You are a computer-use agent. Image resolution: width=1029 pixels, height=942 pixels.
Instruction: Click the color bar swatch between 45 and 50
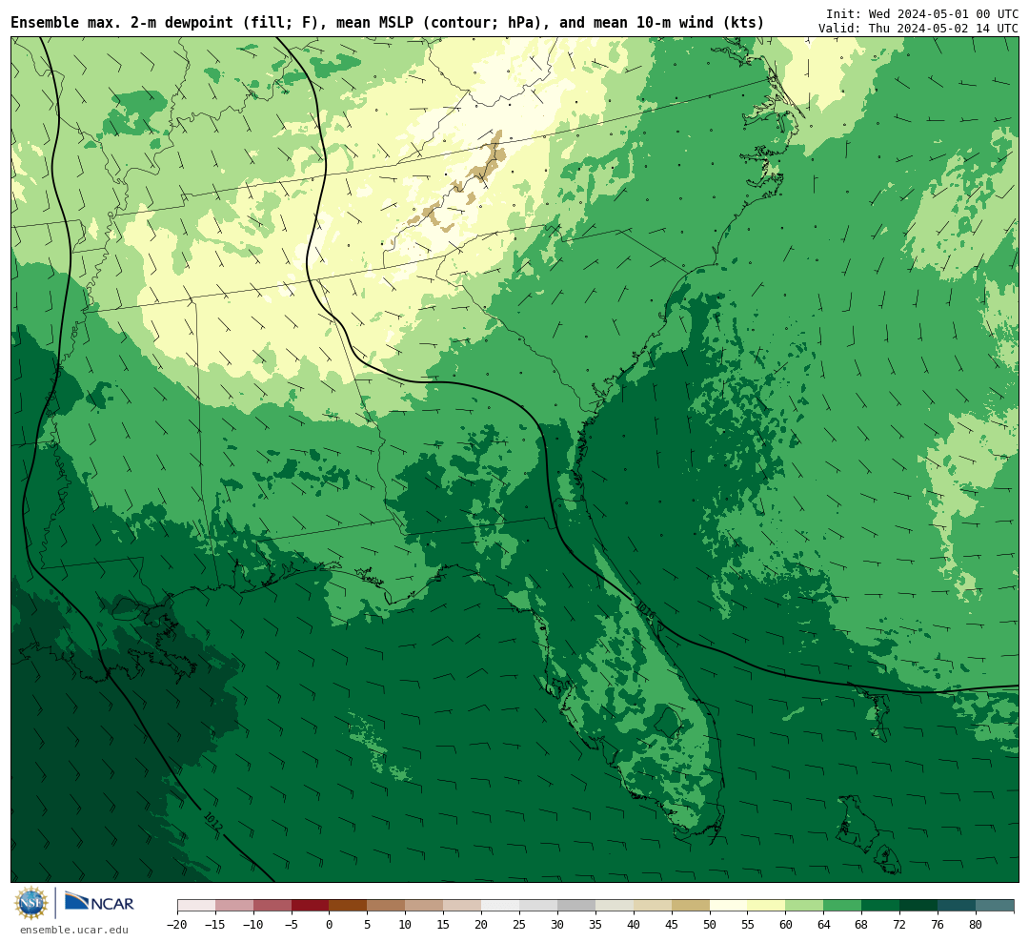691,905
